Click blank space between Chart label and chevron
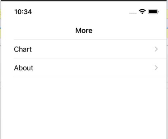 point(93,49)
